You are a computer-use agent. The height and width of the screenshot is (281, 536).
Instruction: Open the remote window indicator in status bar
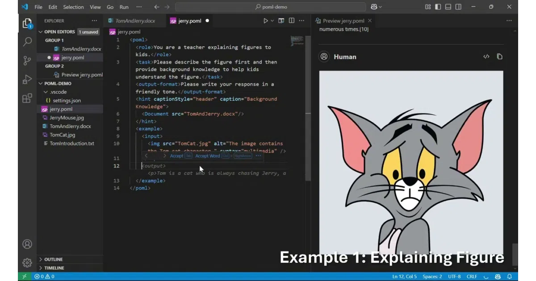click(24, 277)
